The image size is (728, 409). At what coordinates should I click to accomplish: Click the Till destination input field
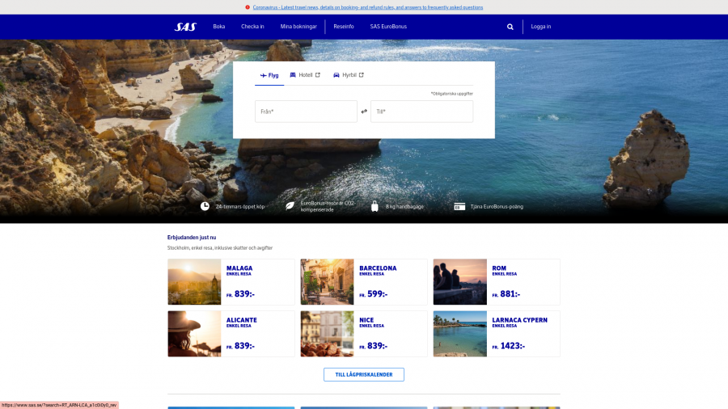pos(421,112)
